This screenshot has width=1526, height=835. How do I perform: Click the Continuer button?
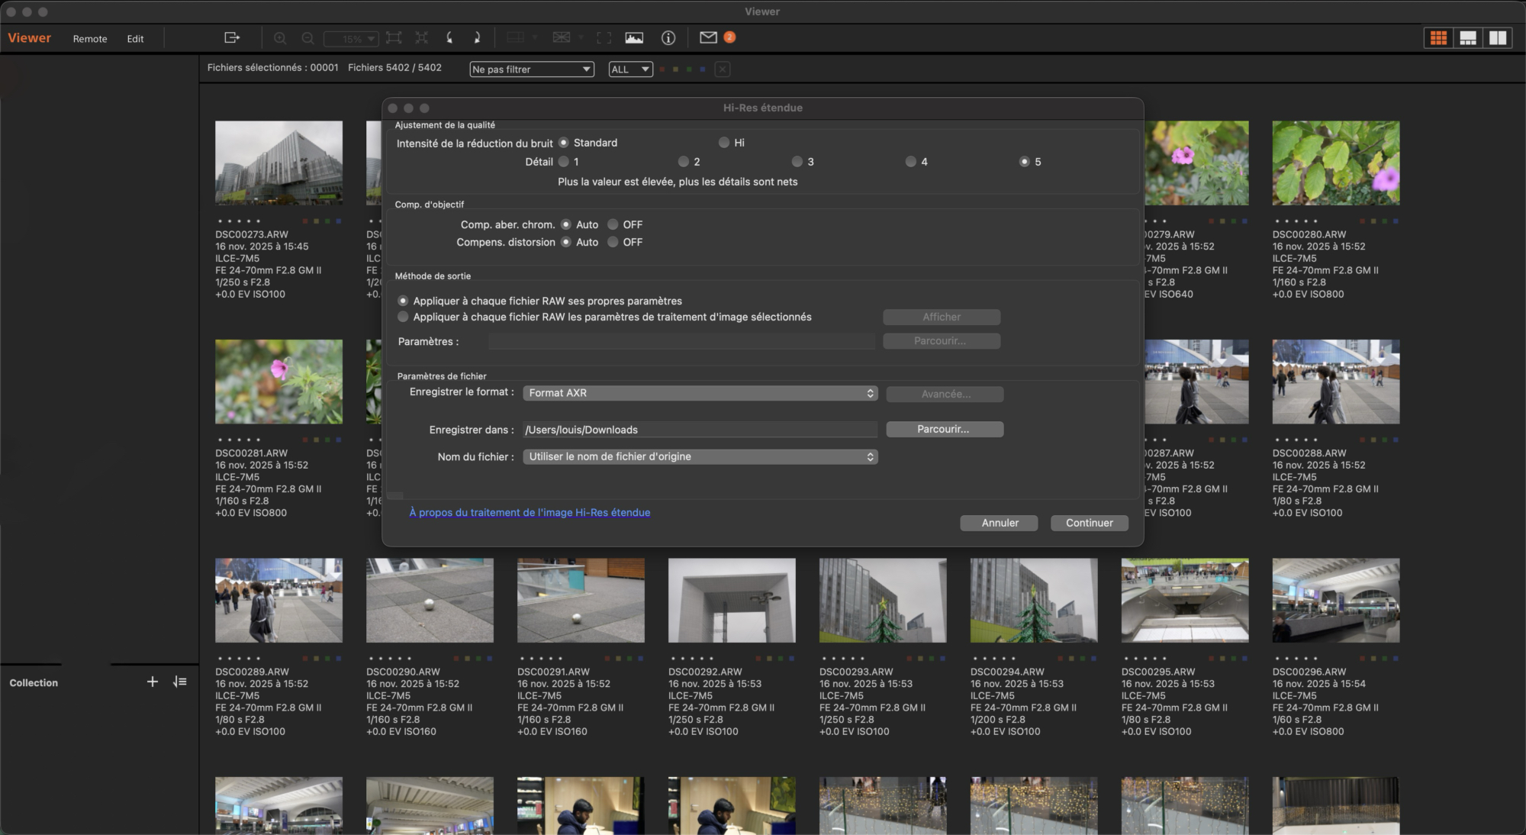point(1089,523)
